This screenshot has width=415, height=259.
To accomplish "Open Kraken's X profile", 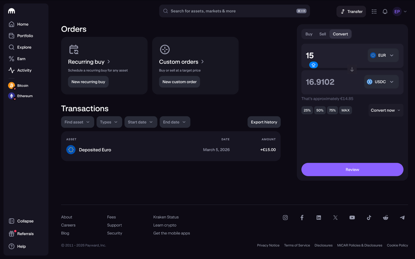I will [335, 218].
